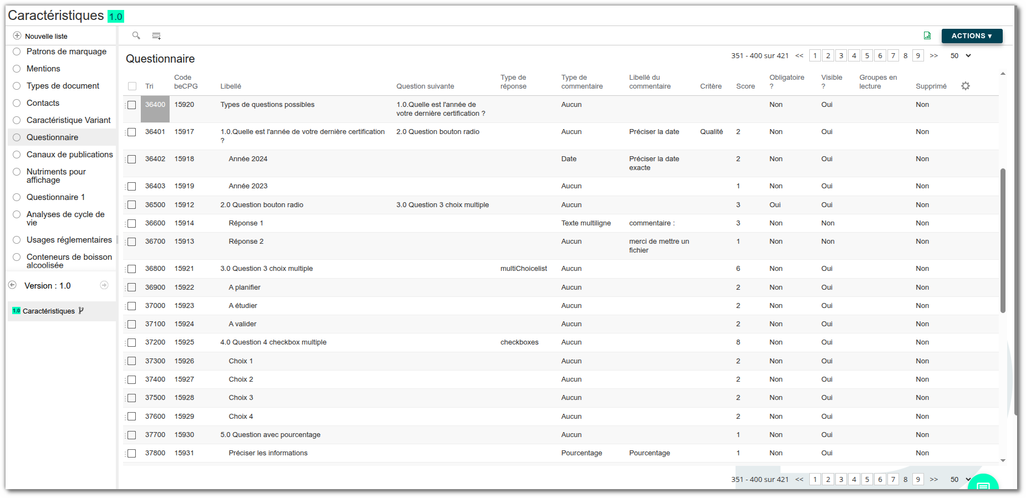The image size is (1026, 498).
Task: Click the search magnifier icon
Action: (x=136, y=35)
